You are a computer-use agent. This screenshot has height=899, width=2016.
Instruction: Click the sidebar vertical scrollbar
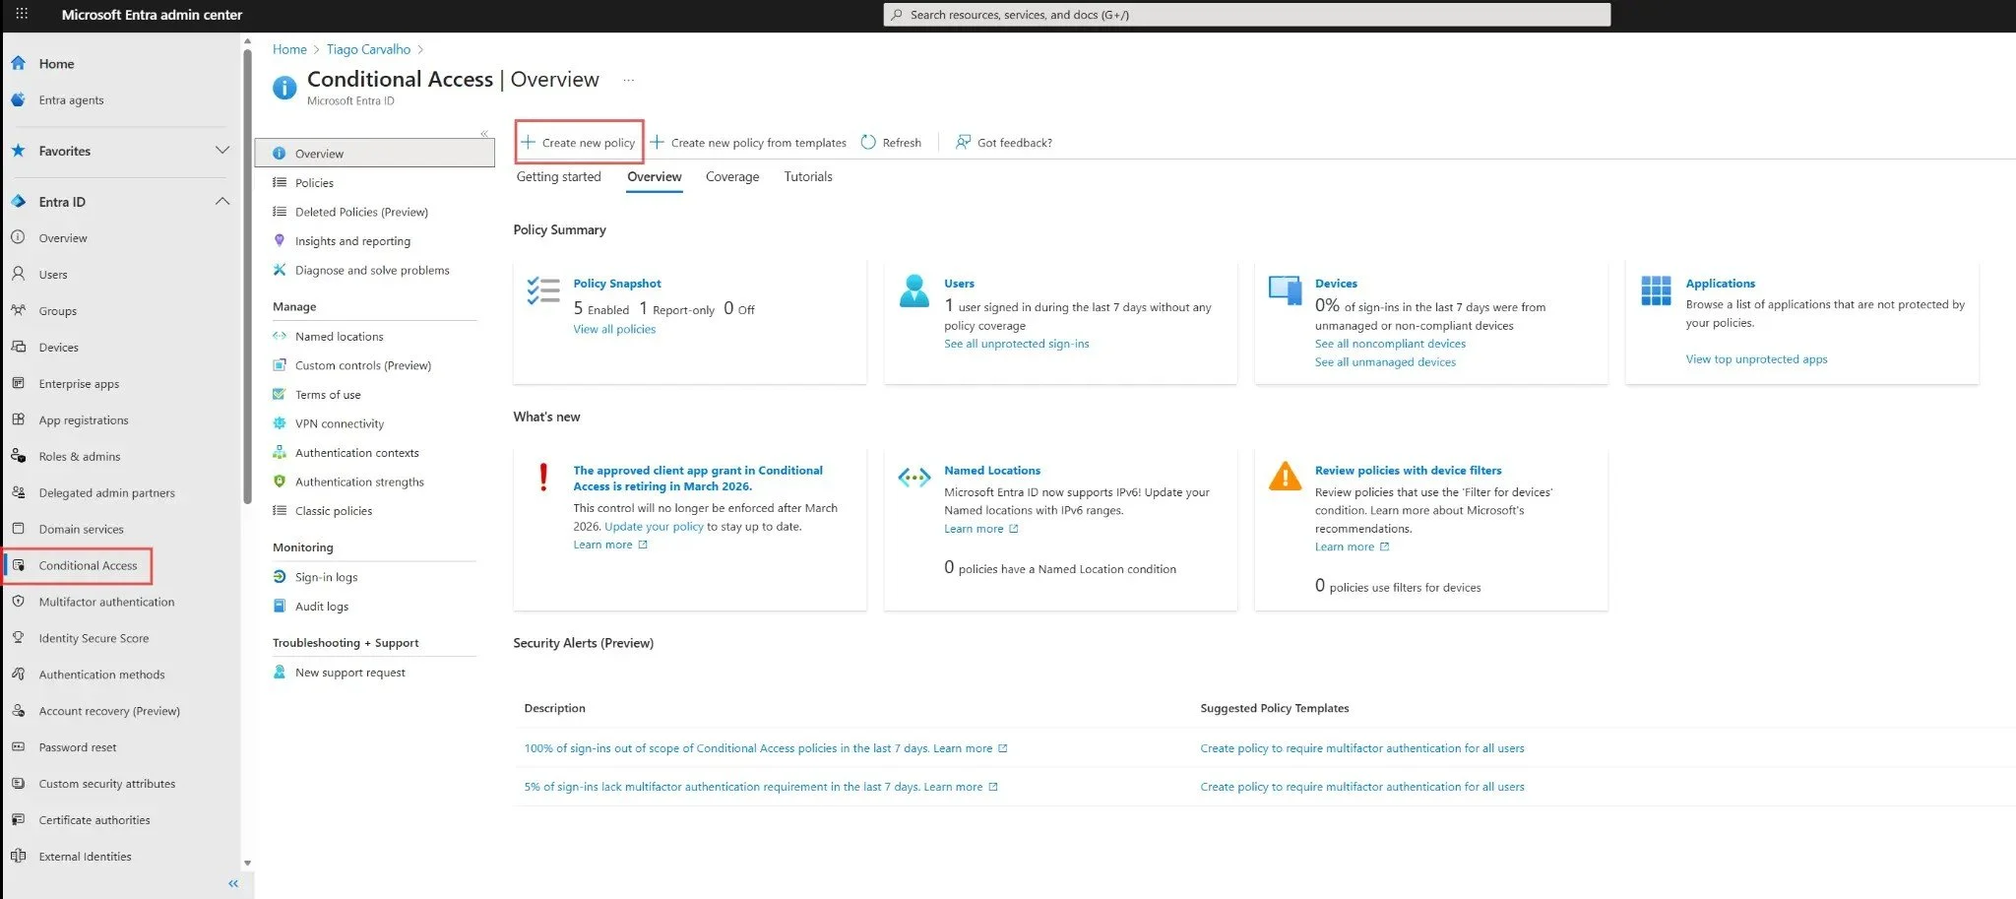pyautogui.click(x=247, y=276)
